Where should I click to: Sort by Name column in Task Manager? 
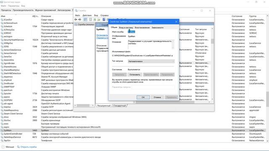3,16
